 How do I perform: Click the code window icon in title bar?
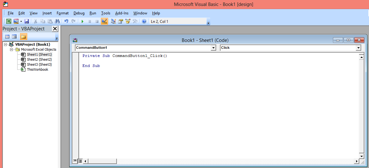pos(75,40)
